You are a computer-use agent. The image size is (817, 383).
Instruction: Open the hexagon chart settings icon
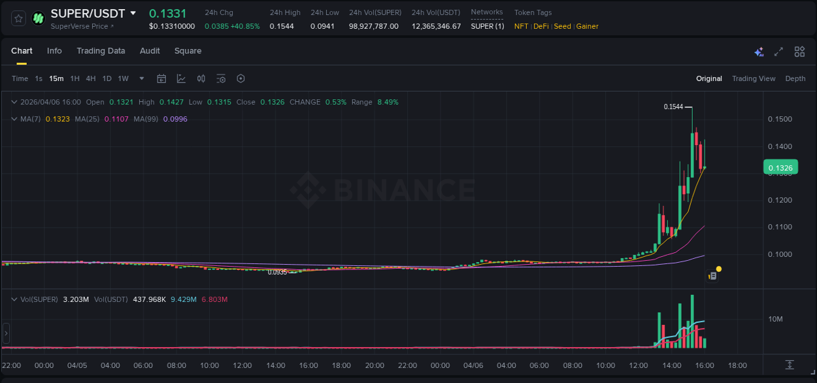pos(241,78)
